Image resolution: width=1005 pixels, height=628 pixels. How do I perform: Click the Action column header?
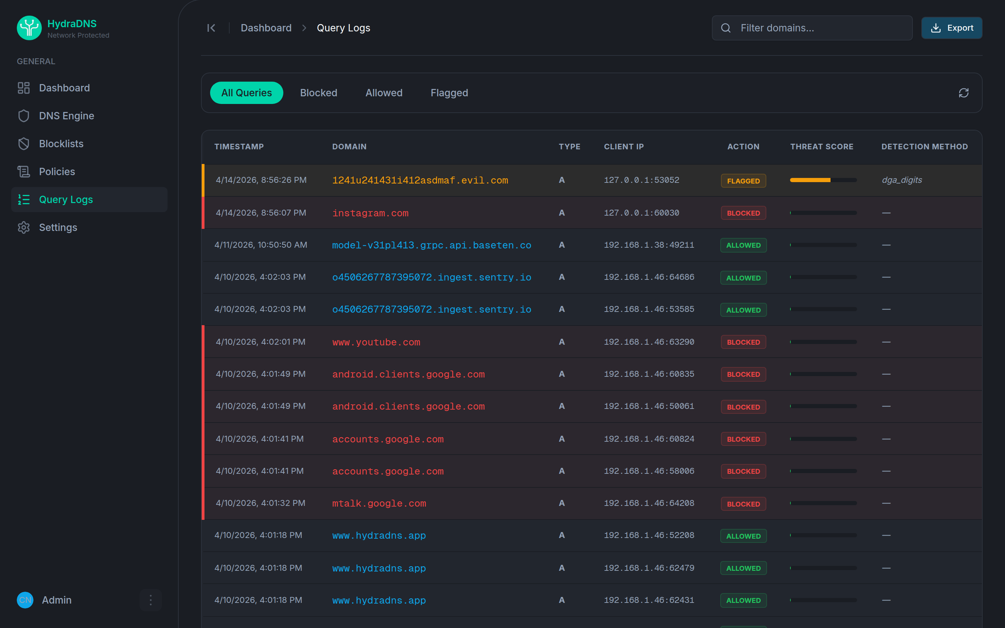pyautogui.click(x=743, y=147)
